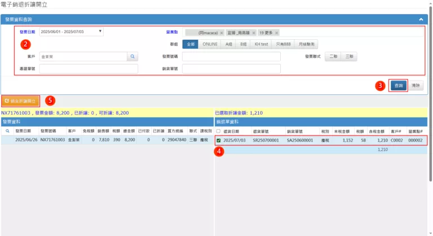Click search icon in invoice table header

click(7, 131)
